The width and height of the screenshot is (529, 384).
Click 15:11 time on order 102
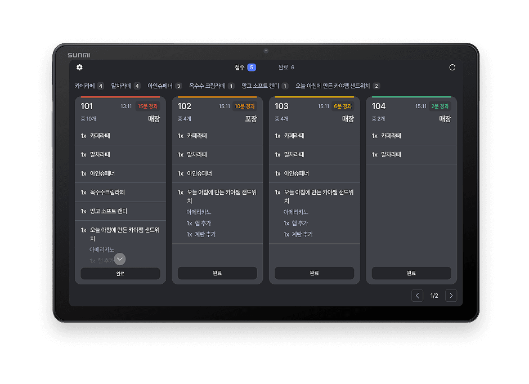(x=225, y=106)
